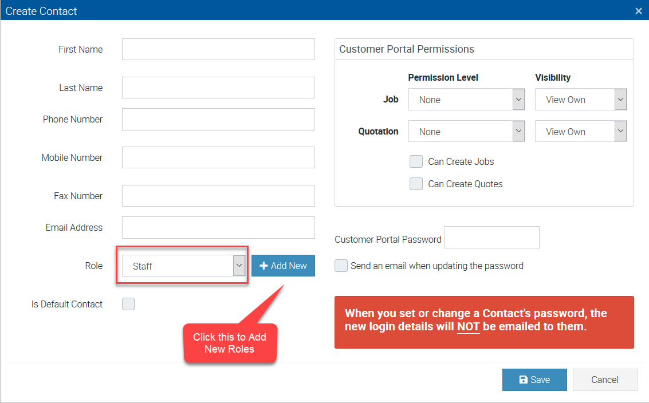This screenshot has width=649, height=403.
Task: Check Send an email when updating password
Action: pyautogui.click(x=341, y=266)
